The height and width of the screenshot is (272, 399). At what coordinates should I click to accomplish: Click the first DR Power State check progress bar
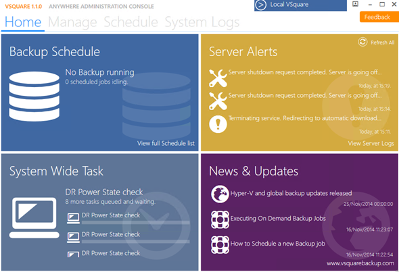[136, 223]
